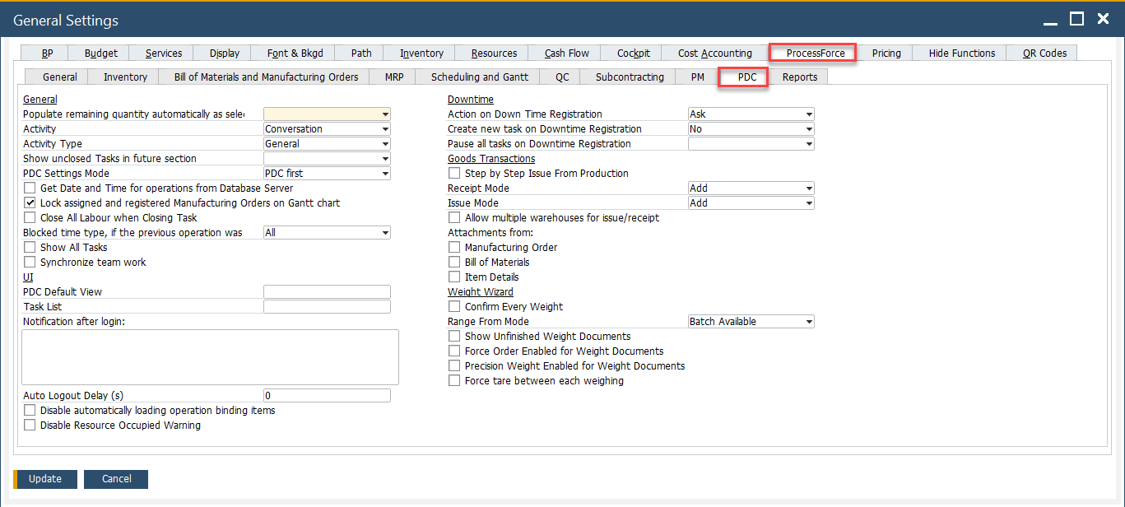Click the Update button
The image size is (1125, 507).
(x=44, y=478)
